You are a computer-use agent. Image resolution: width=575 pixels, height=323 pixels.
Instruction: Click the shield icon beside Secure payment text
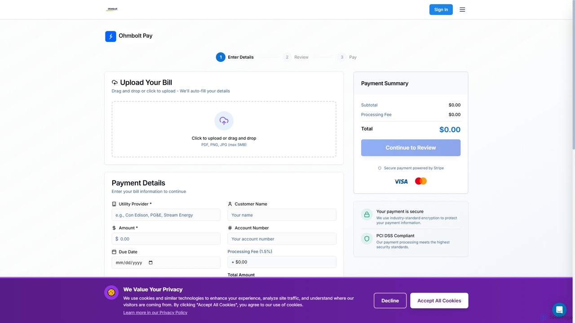tap(380, 168)
